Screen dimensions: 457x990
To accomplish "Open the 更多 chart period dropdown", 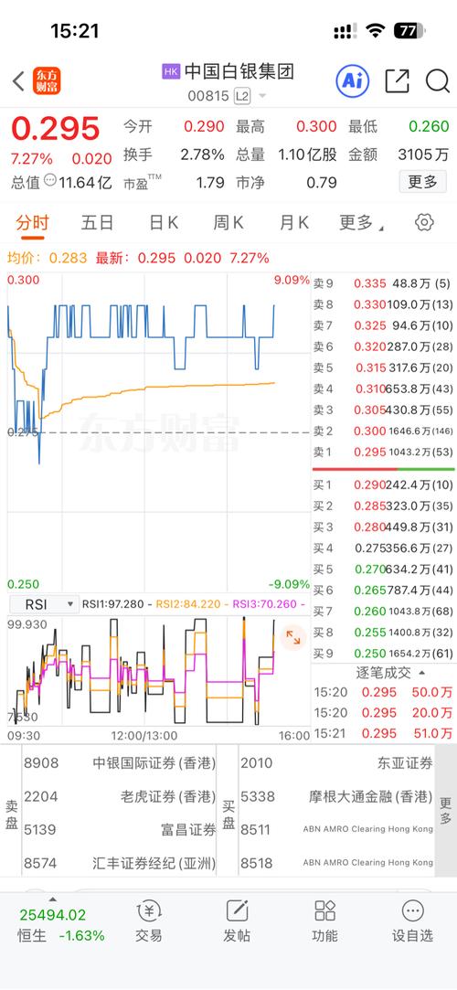I will click(x=361, y=222).
